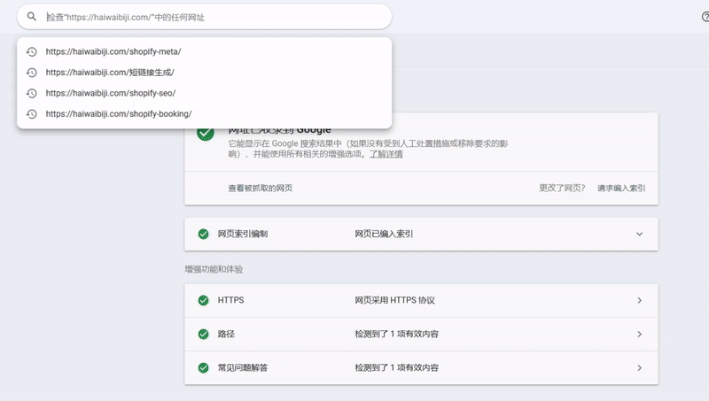Viewport: 709px width, 401px height.
Task: Click the HTTPS row label
Action: [x=230, y=300]
